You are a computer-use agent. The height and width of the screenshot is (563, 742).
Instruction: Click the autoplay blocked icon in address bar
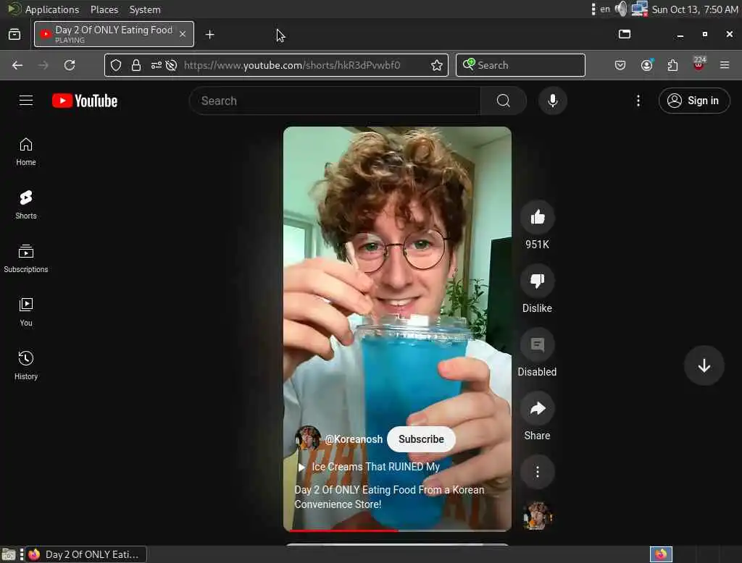[171, 65]
